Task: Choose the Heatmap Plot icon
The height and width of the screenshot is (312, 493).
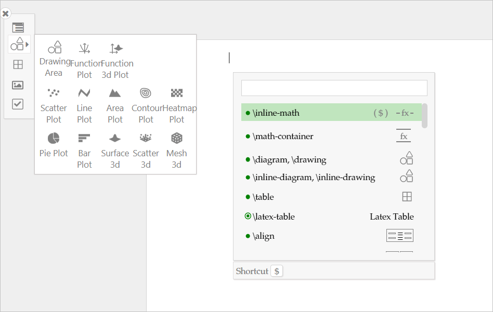Action: (177, 93)
